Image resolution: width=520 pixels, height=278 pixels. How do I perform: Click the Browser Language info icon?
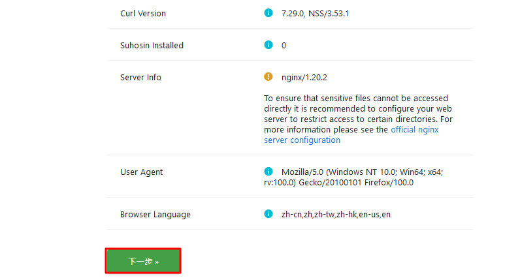pyautogui.click(x=268, y=214)
